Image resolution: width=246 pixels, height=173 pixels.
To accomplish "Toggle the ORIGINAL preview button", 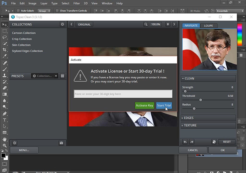I will click(84, 25).
